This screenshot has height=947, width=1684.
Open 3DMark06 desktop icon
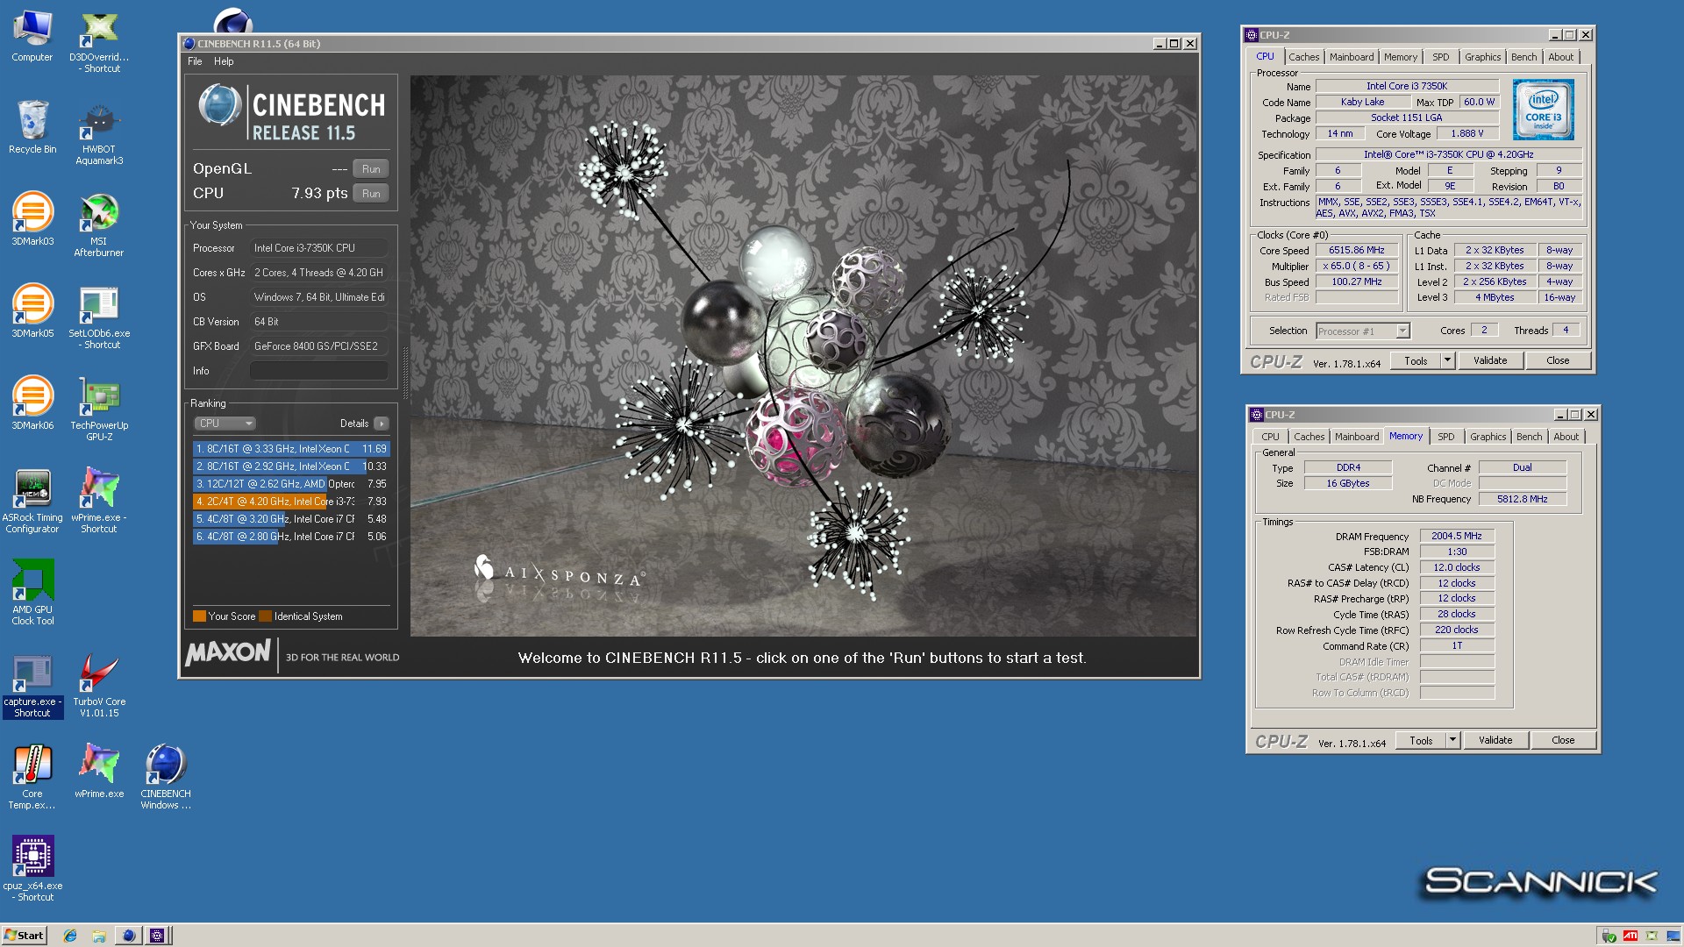pyautogui.click(x=32, y=403)
